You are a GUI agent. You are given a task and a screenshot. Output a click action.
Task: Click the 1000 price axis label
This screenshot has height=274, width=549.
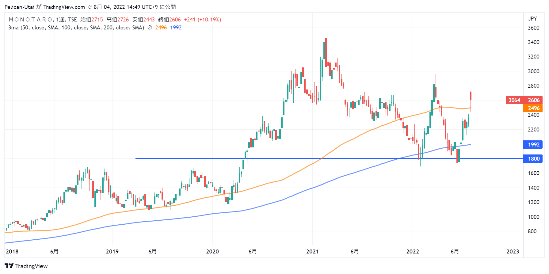(x=533, y=217)
